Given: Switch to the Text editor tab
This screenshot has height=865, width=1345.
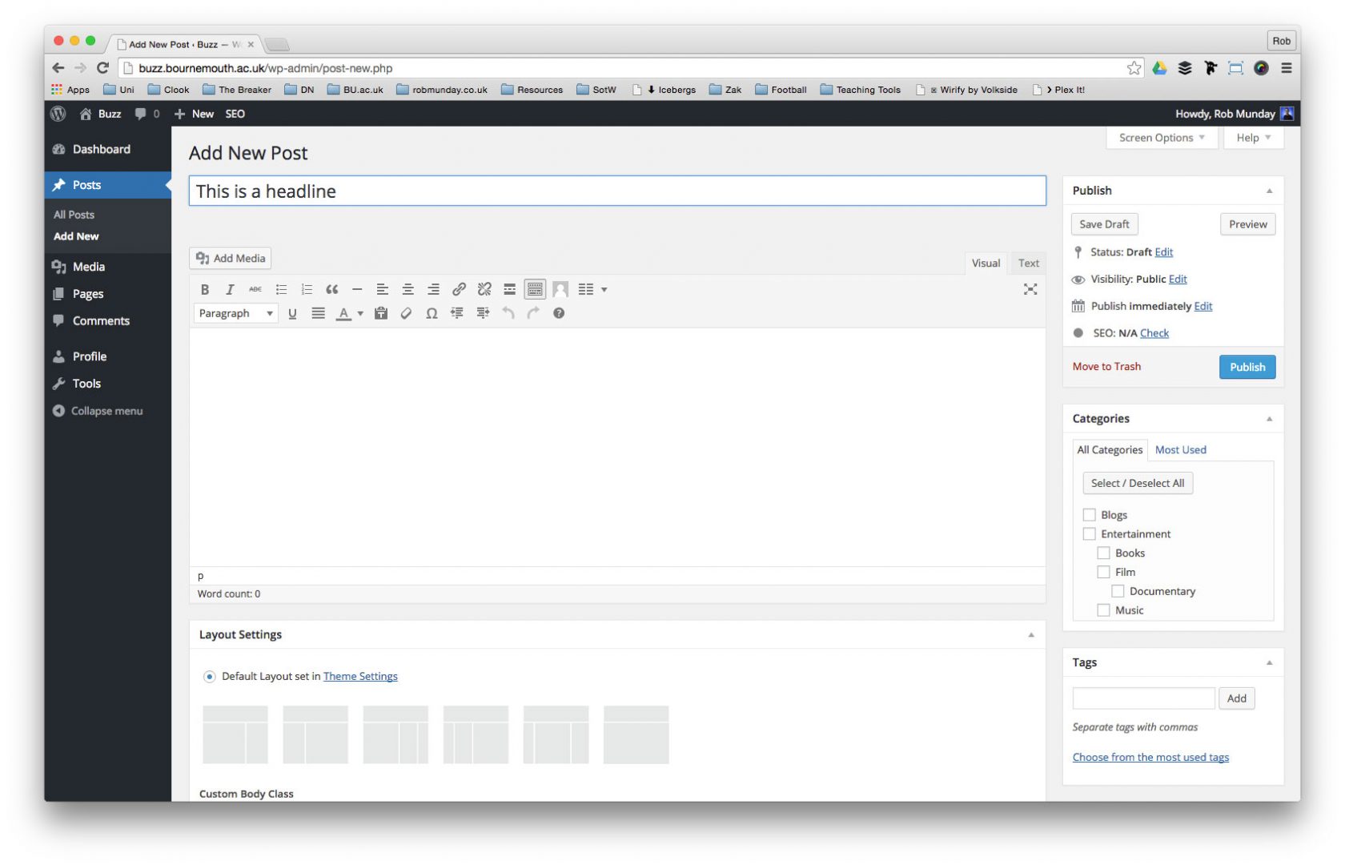Looking at the screenshot, I should coord(1028,263).
